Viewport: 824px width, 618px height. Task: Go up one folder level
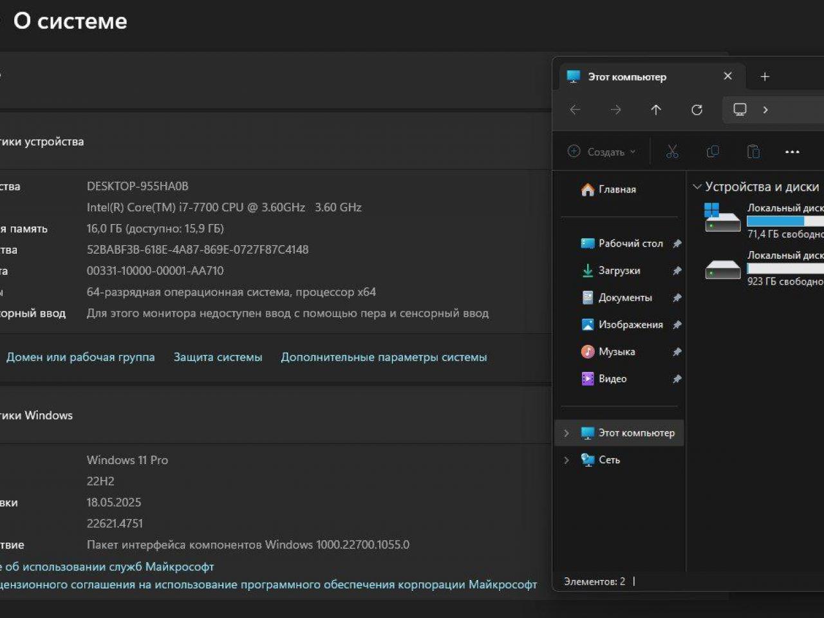[x=656, y=110]
